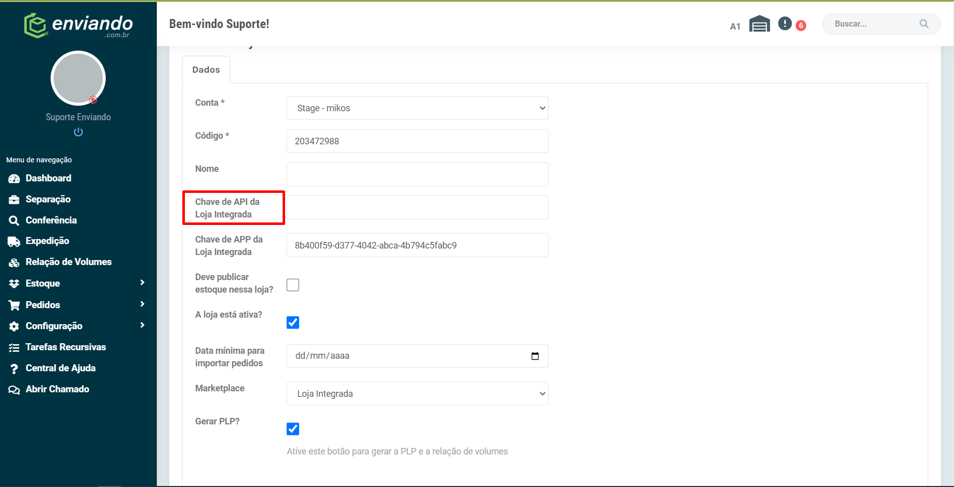The width and height of the screenshot is (954, 487).
Task: Click the Suporte Enviando username text
Action: (78, 117)
